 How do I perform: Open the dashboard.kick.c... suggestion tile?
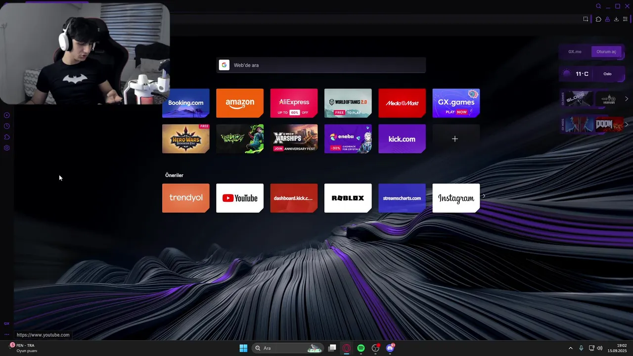(x=294, y=198)
